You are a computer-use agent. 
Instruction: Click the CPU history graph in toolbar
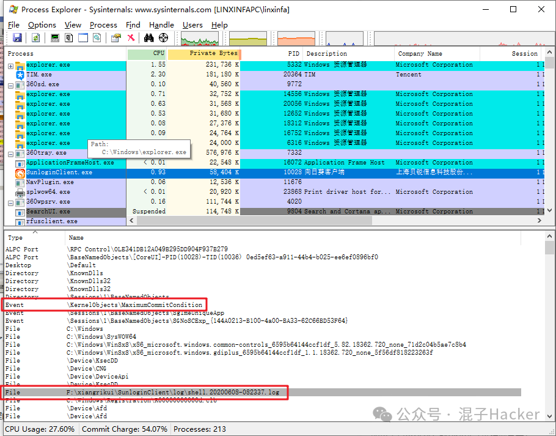pos(199,37)
